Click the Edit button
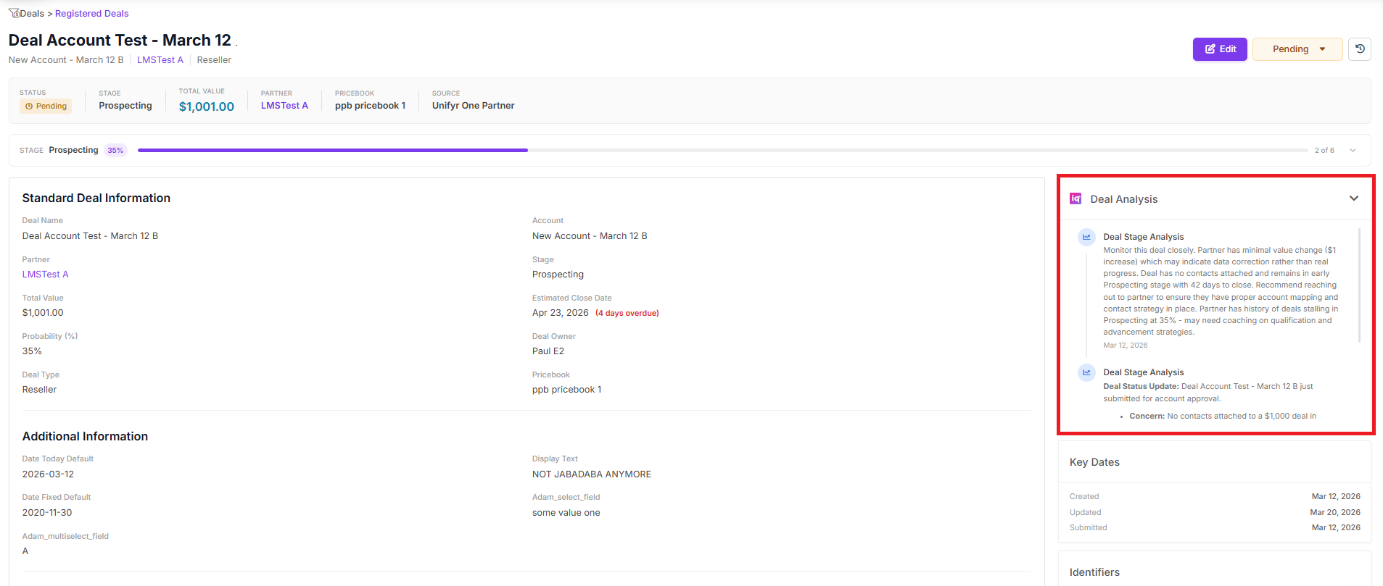Image resolution: width=1383 pixels, height=586 pixels. [1220, 49]
